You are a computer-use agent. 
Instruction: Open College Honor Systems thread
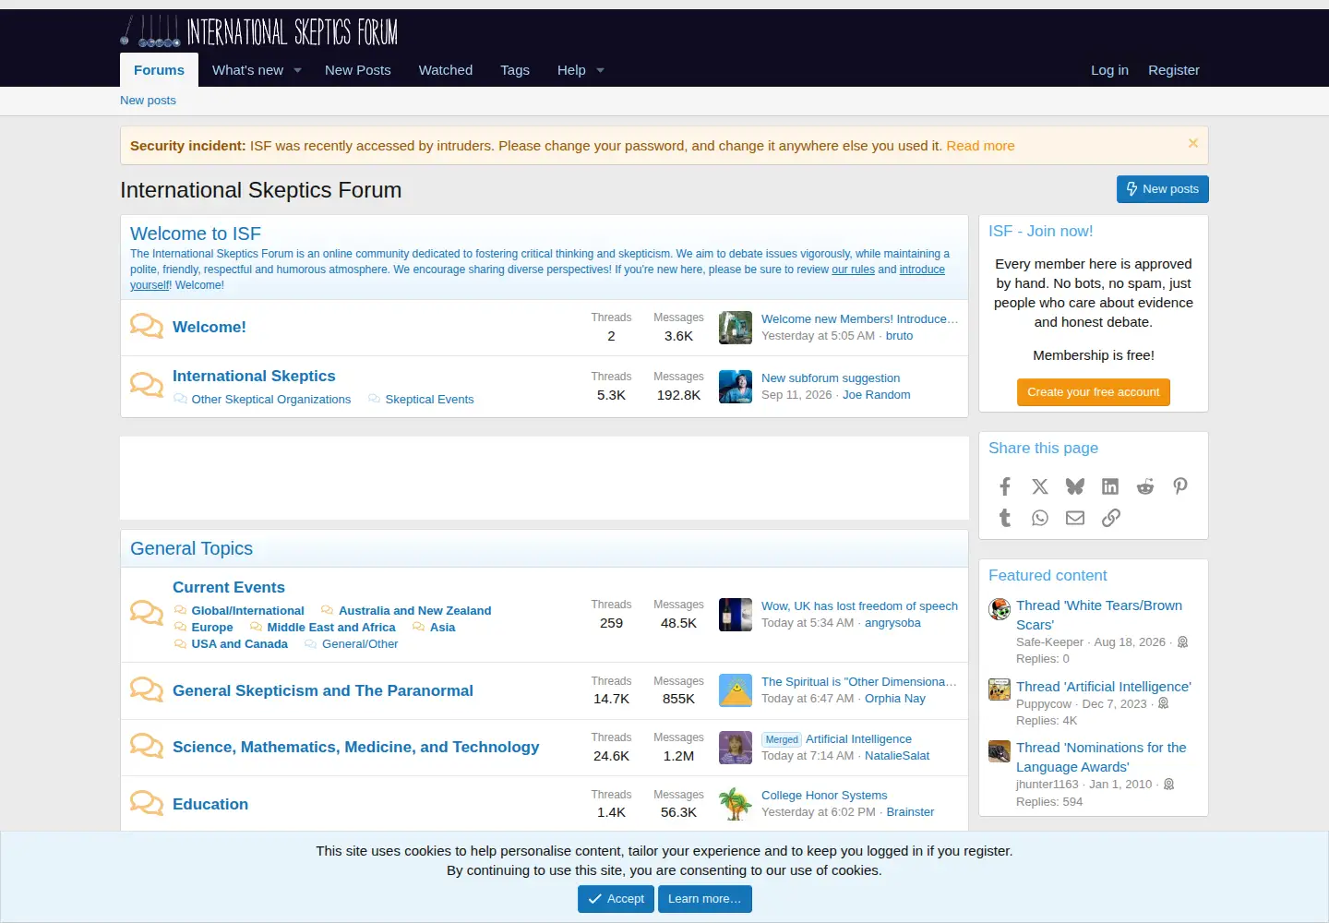(824, 796)
